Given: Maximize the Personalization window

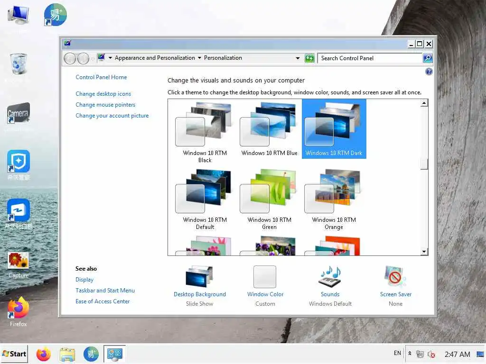Looking at the screenshot, I should click(x=420, y=44).
